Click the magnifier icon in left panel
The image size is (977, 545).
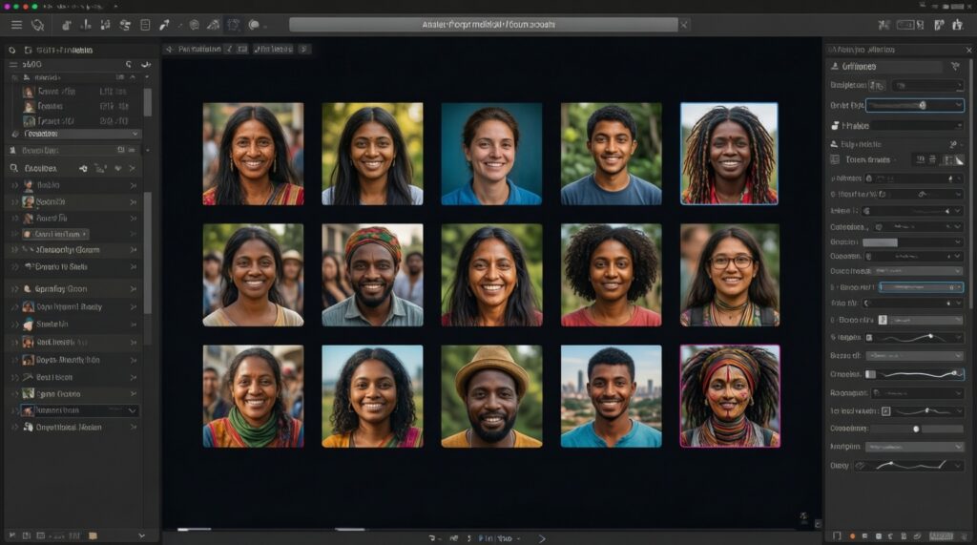[13, 168]
